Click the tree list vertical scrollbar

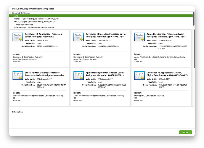[194, 19]
